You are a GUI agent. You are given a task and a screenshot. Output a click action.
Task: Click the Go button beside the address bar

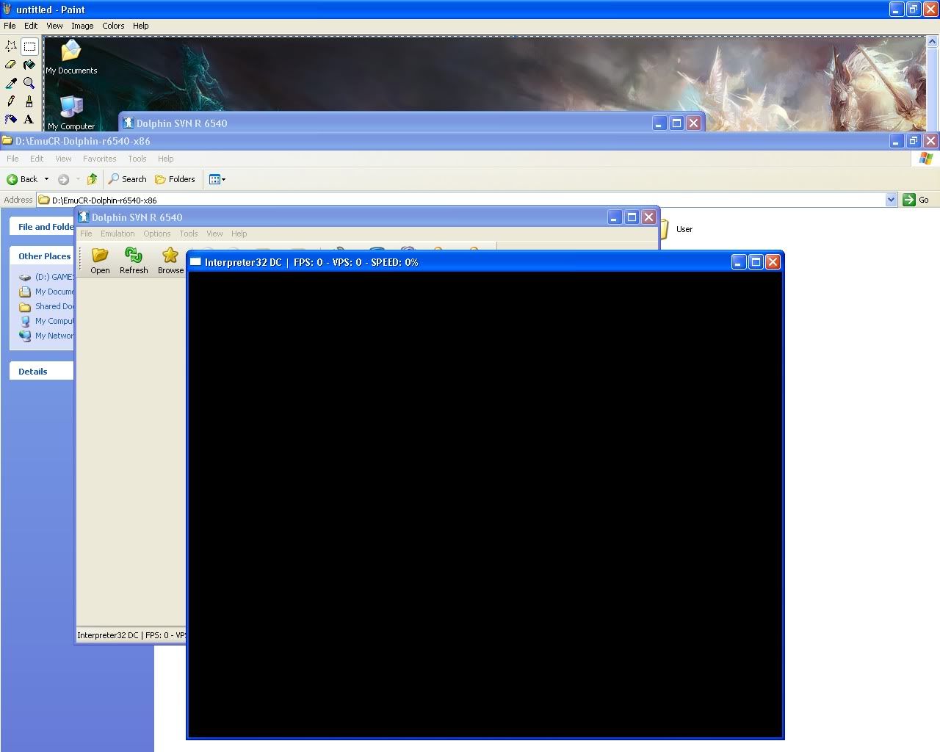click(x=916, y=200)
